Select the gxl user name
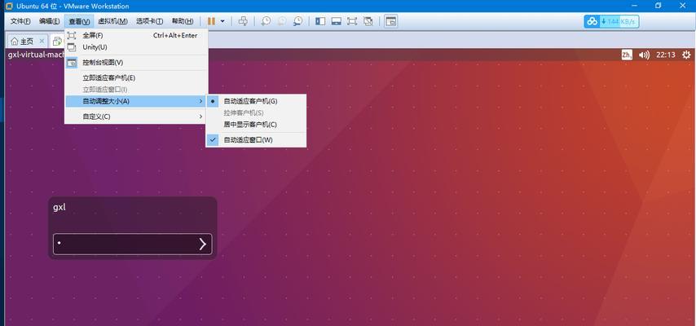Image resolution: width=696 pixels, height=326 pixels. pos(59,207)
